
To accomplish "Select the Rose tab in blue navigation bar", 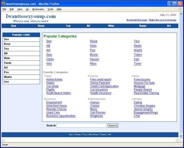I will coord(41,26).
